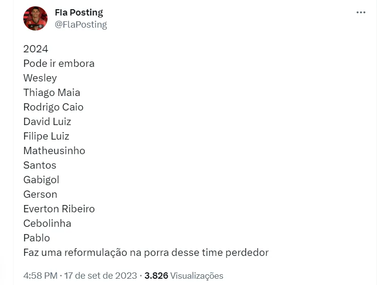
Task: Click the @FlaPosting handle
Action: point(81,25)
